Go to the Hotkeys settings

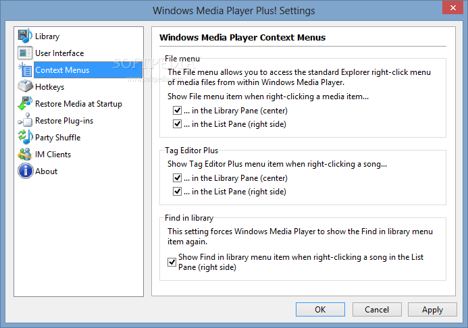point(49,87)
